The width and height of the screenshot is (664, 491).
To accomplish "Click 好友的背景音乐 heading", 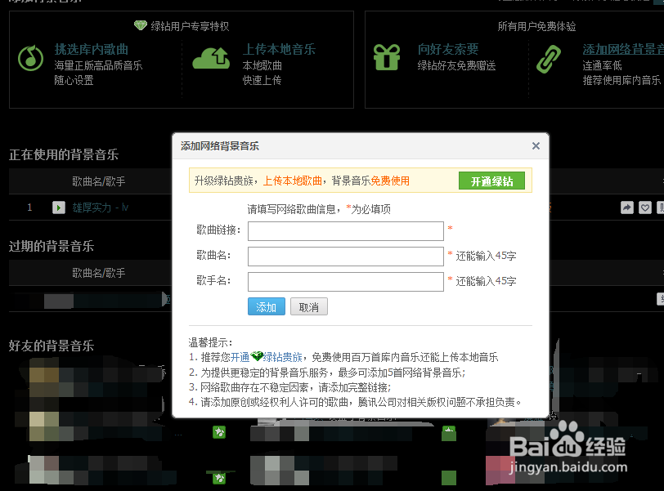I will point(52,346).
